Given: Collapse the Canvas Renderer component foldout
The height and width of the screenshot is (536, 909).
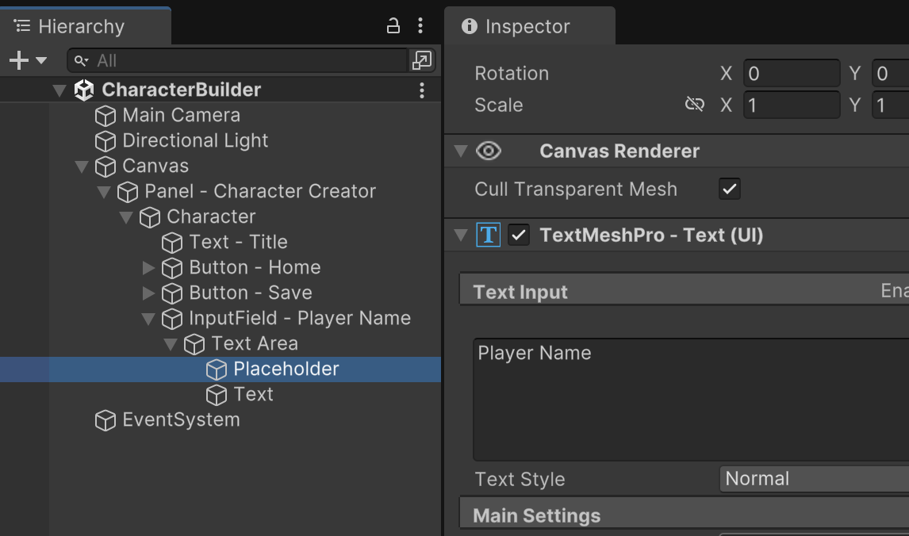Looking at the screenshot, I should 460,151.
